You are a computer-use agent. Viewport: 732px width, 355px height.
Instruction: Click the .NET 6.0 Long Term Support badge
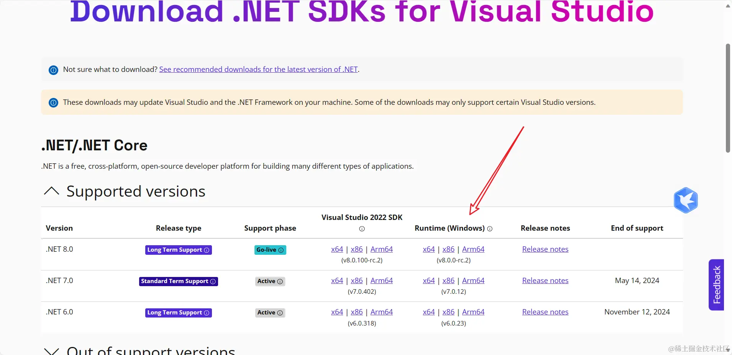click(179, 313)
